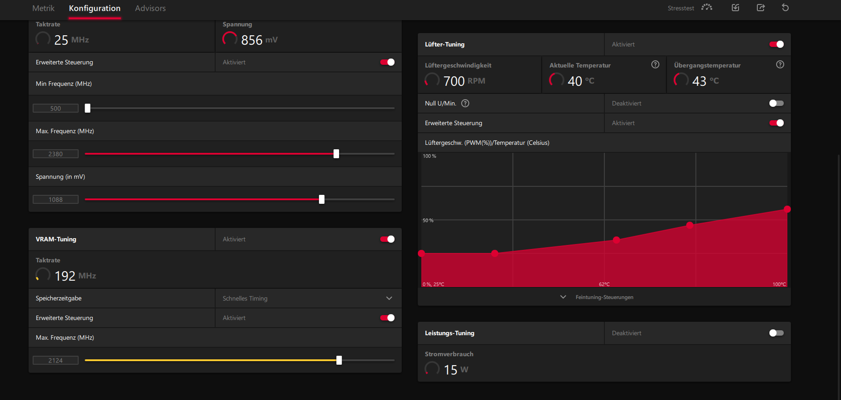Click the "0 %, 25°C" graph axis label
Image resolution: width=841 pixels, height=400 pixels.
(433, 284)
